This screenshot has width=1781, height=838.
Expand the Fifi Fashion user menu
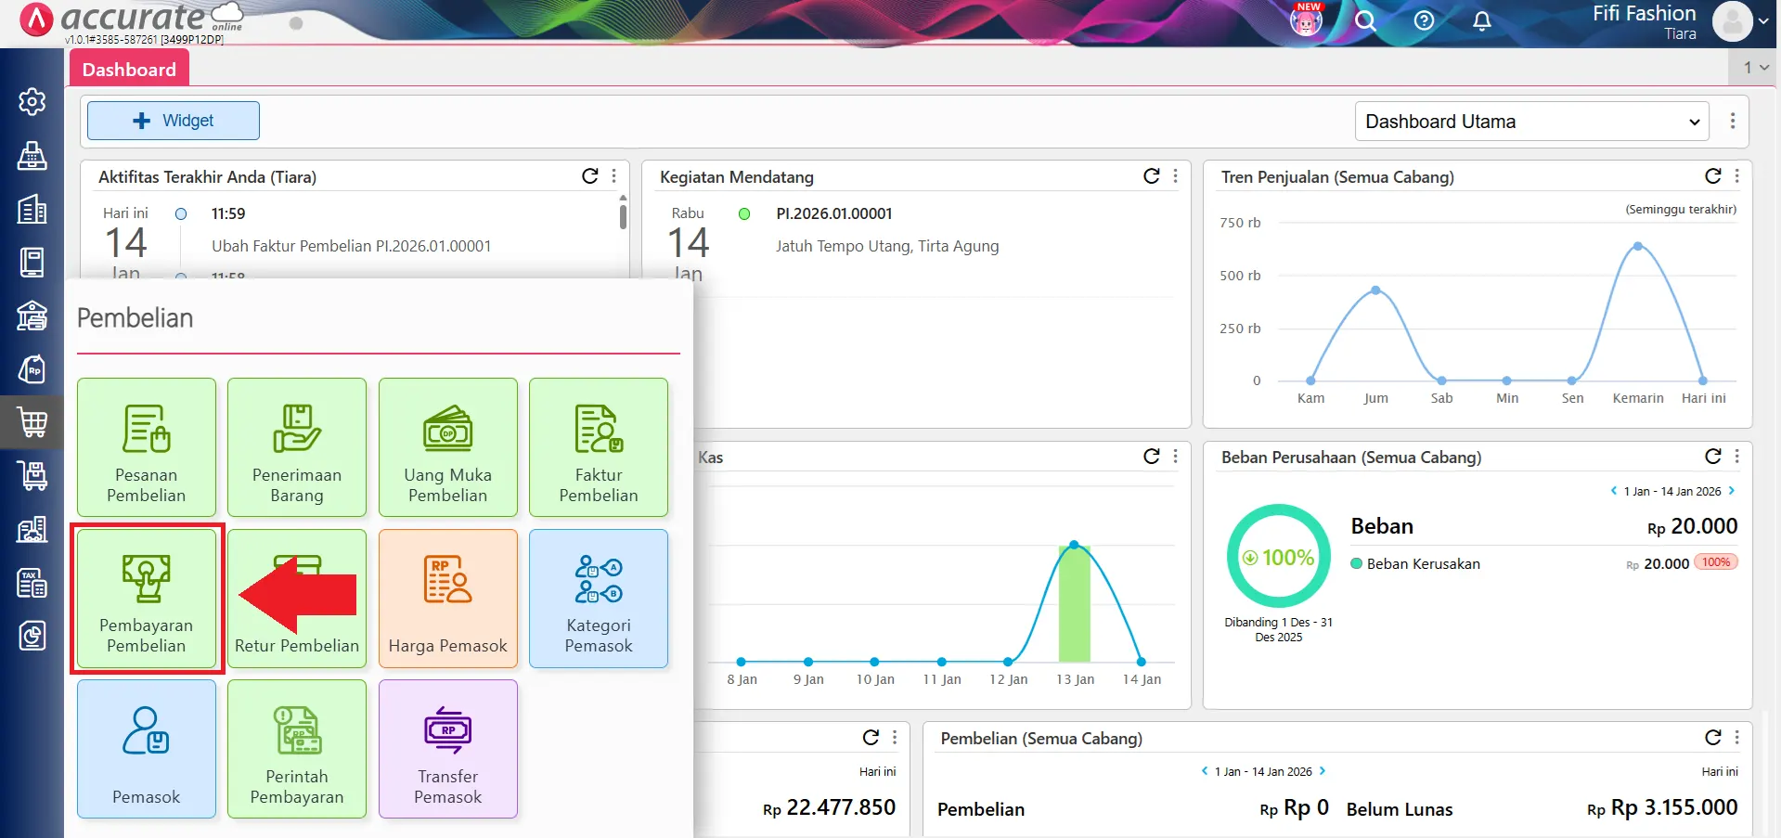coord(1740,21)
